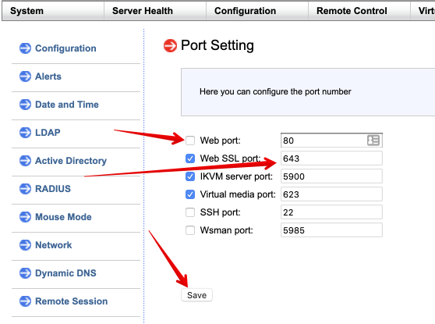Click the arrow icon beside RADIUS
The width and height of the screenshot is (435, 324).
[x=25, y=189]
